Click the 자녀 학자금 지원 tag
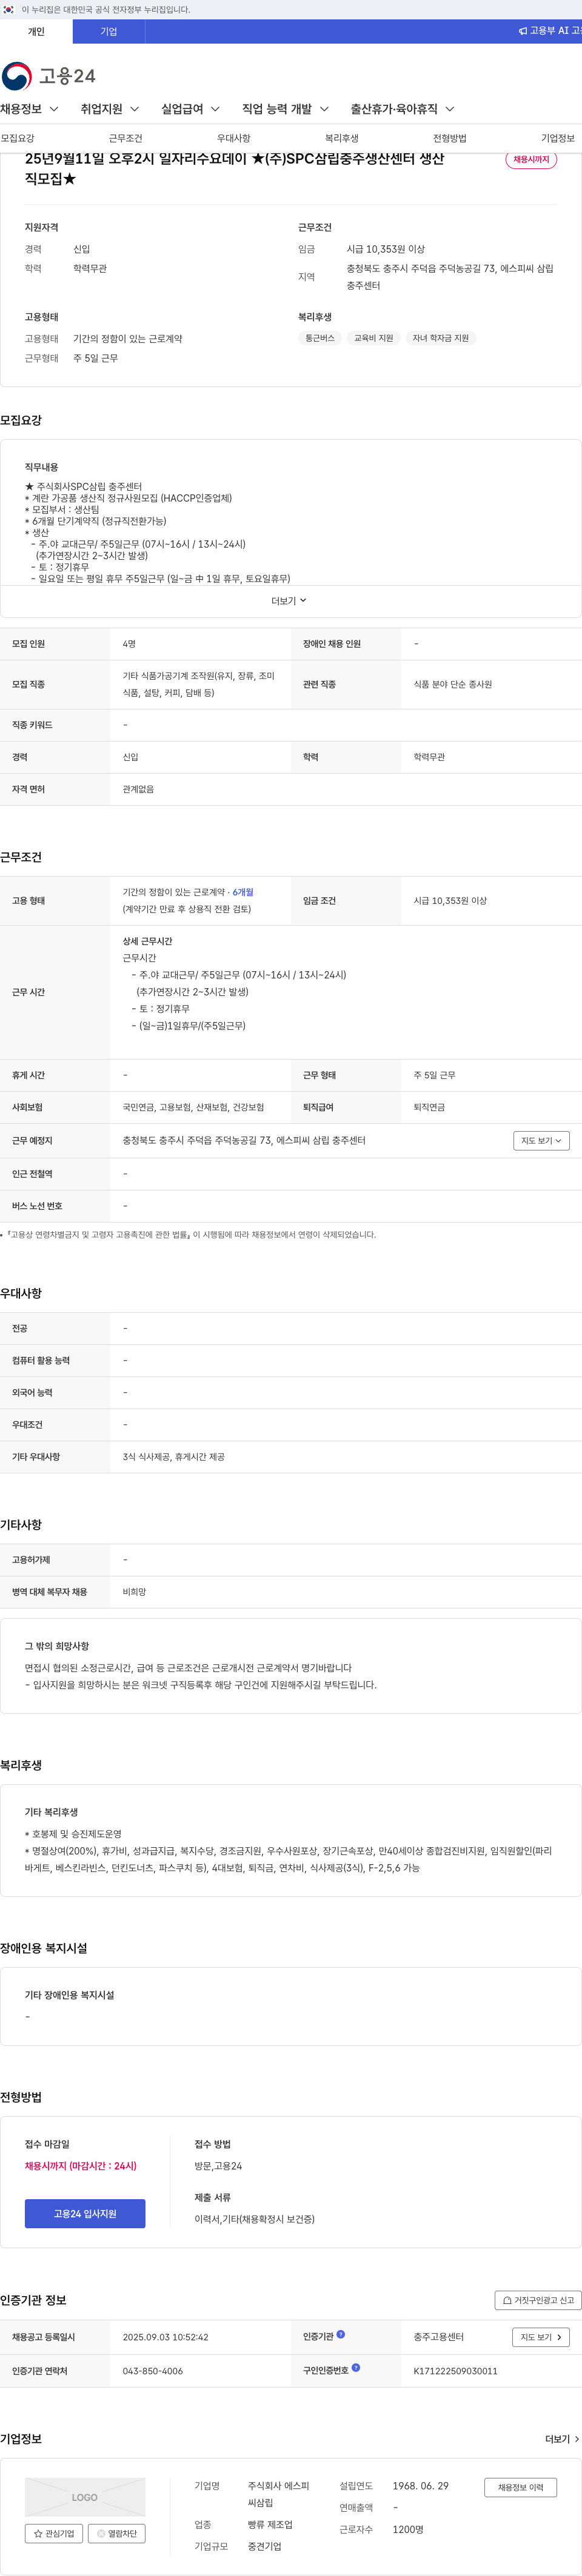 pos(440,338)
